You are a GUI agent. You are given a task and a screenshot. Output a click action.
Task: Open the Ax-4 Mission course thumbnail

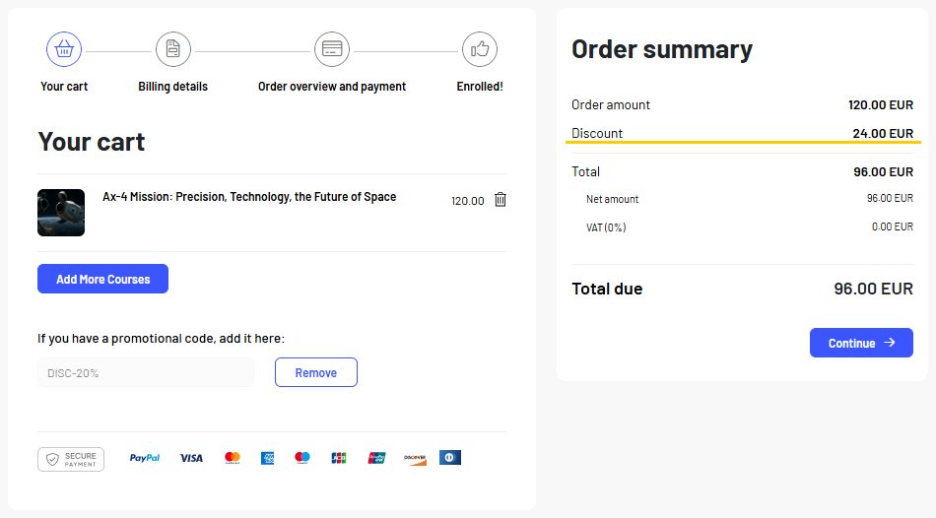pos(61,213)
